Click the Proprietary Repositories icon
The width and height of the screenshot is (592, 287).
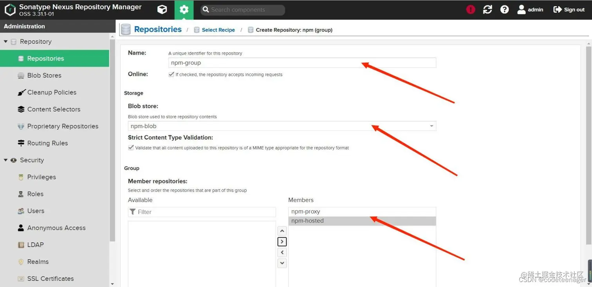[21, 126]
